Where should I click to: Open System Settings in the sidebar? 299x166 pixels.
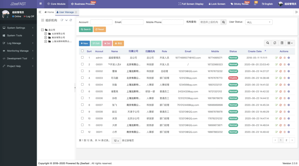[x=16, y=28]
